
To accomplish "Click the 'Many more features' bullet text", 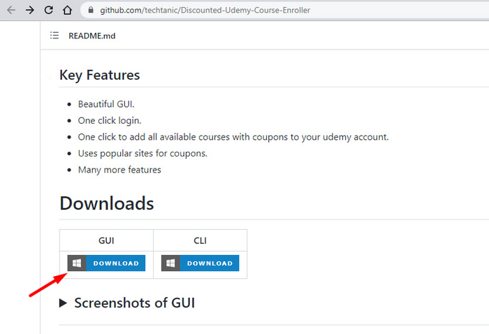I will (119, 170).
